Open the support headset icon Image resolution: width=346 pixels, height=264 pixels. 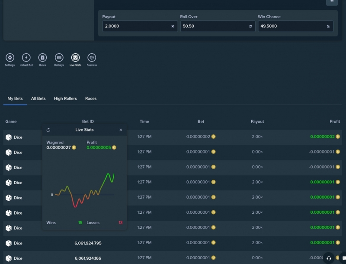[x=329, y=258]
